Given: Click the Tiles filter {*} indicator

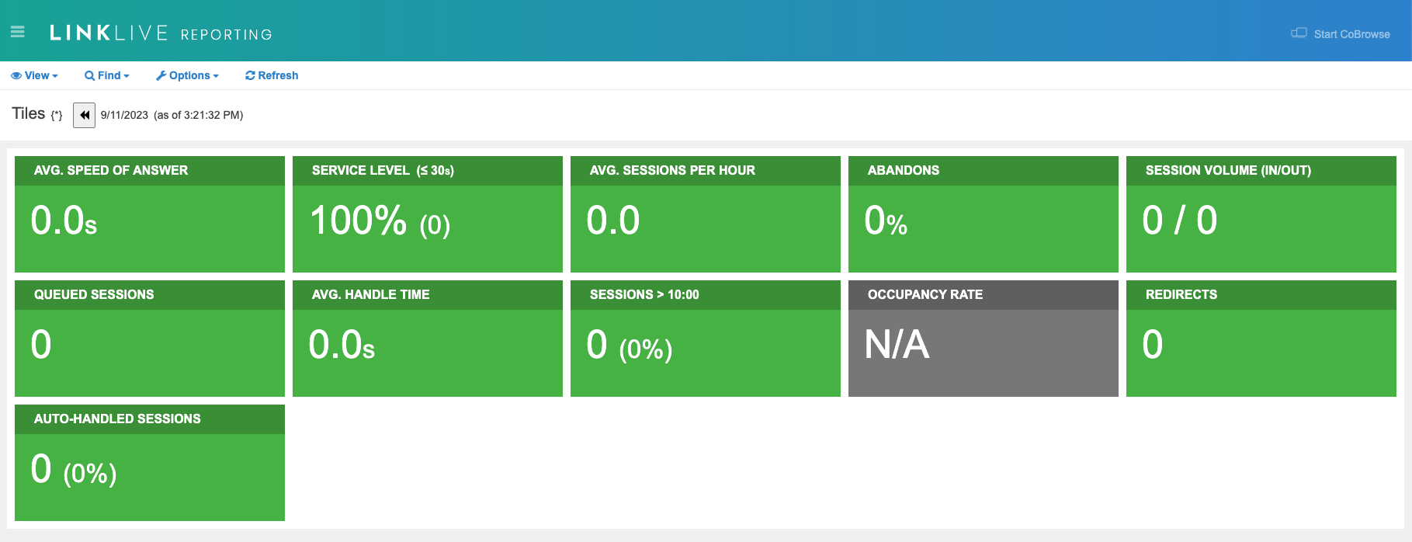Looking at the screenshot, I should (x=57, y=116).
